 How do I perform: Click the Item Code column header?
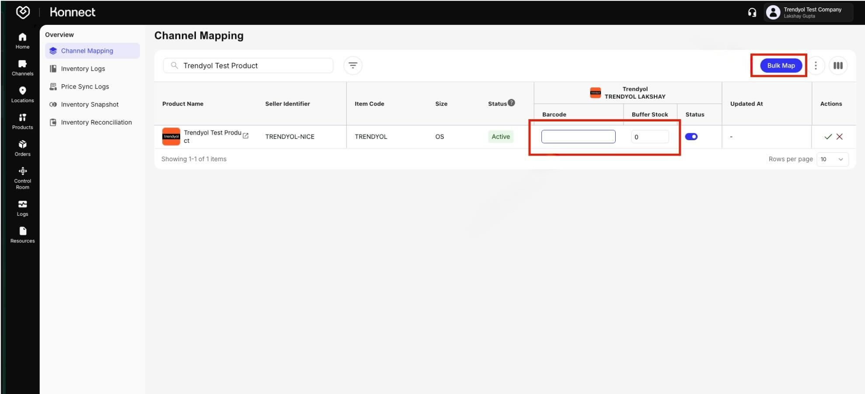pyautogui.click(x=370, y=104)
